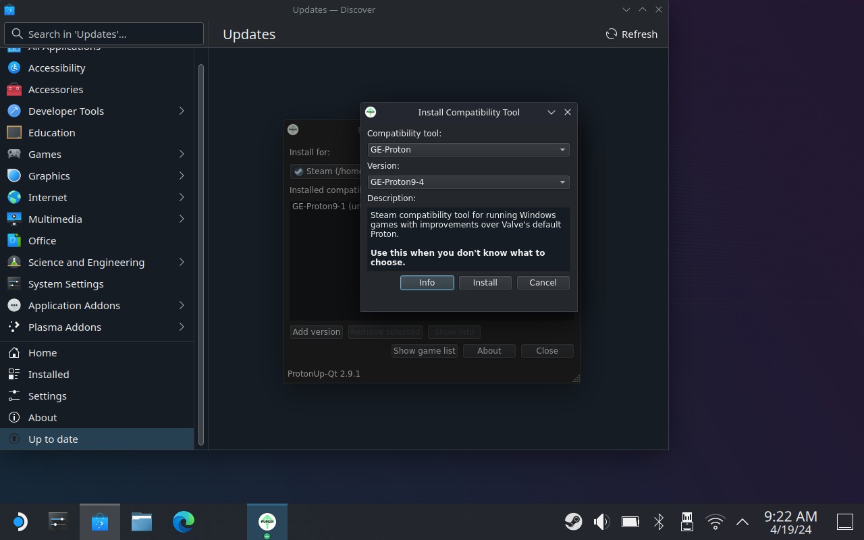Click the Education category icon

(14, 132)
